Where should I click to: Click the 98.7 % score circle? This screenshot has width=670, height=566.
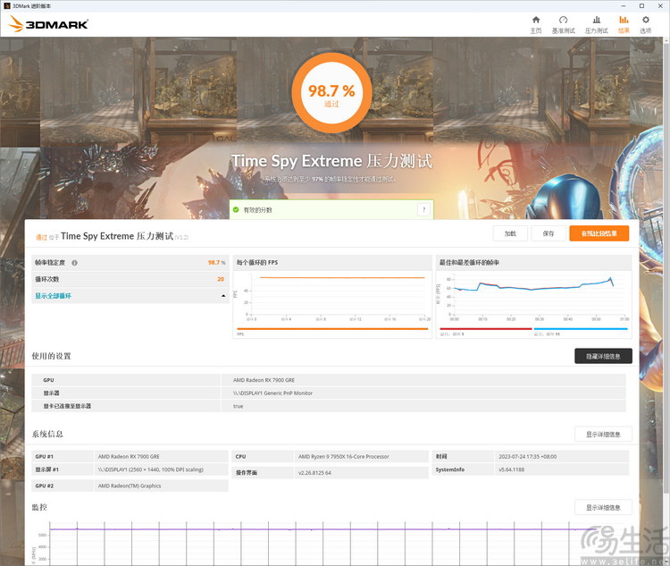[331, 93]
